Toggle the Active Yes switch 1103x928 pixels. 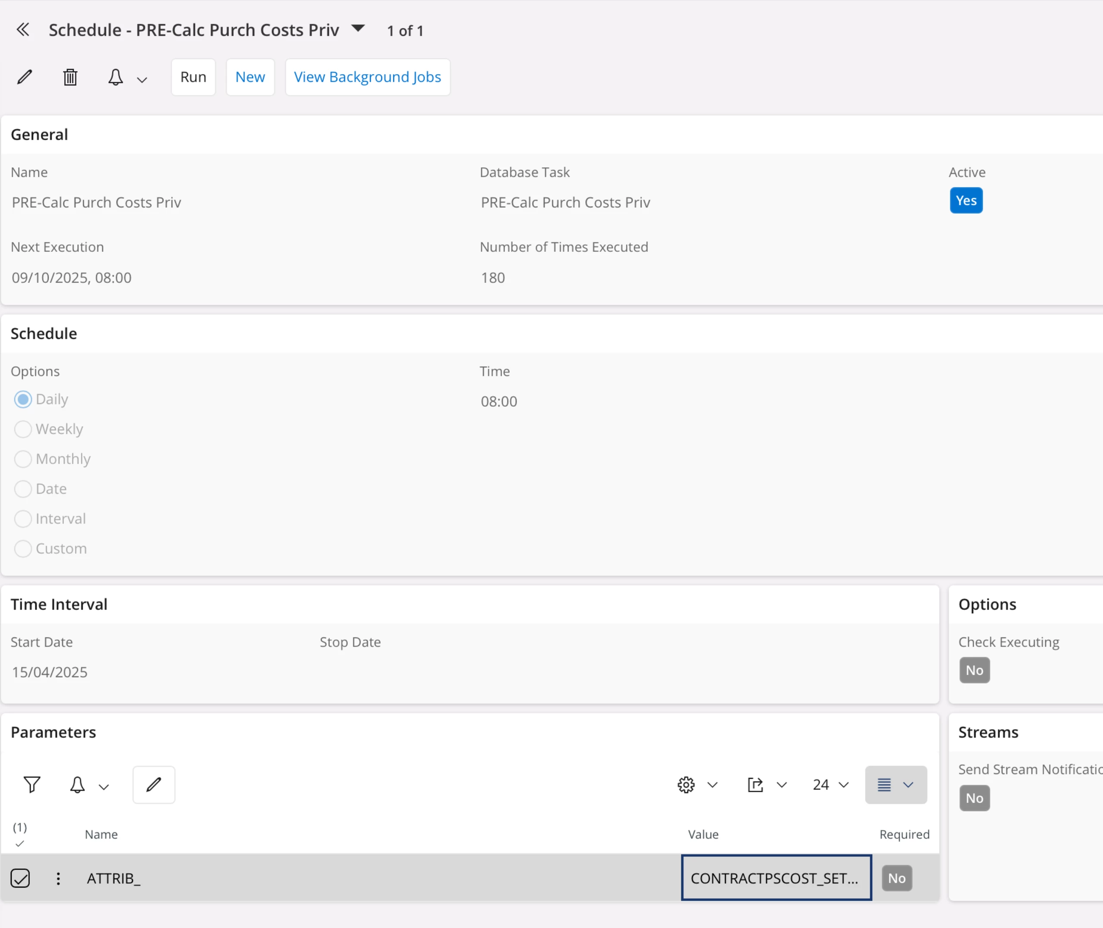point(966,201)
